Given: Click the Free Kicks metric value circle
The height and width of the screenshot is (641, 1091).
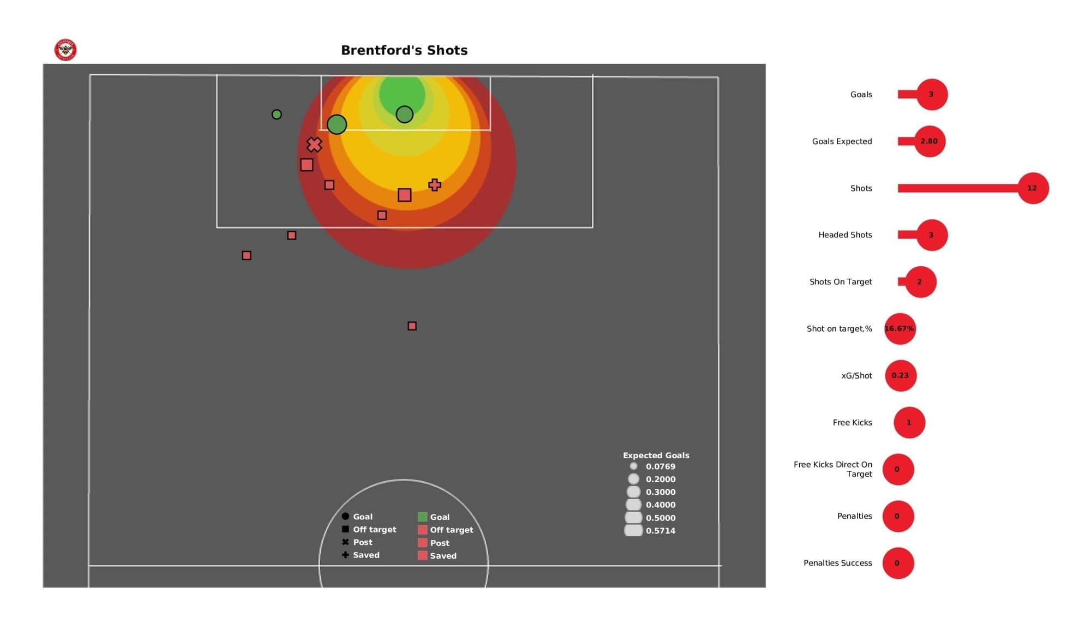Looking at the screenshot, I should (909, 422).
